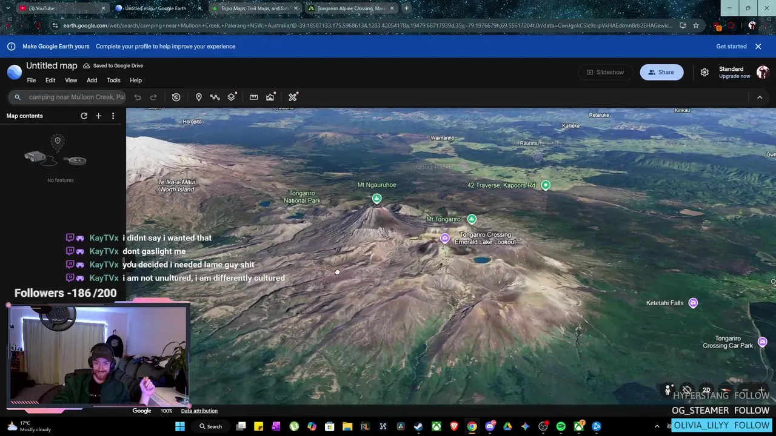Image resolution: width=776 pixels, height=436 pixels.
Task: Open the Windows Start menu
Action: click(180, 426)
